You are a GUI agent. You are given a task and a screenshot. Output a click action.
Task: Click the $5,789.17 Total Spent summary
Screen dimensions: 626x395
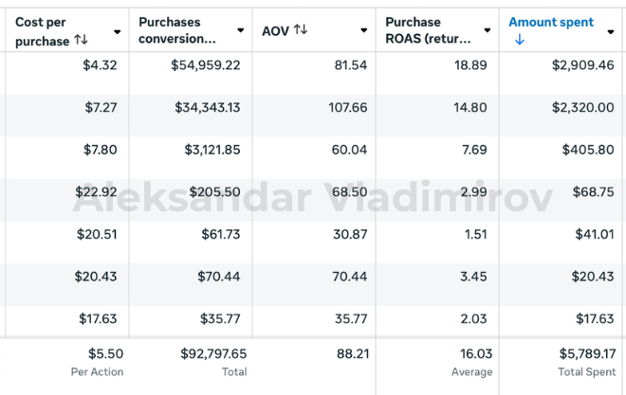[x=582, y=353]
